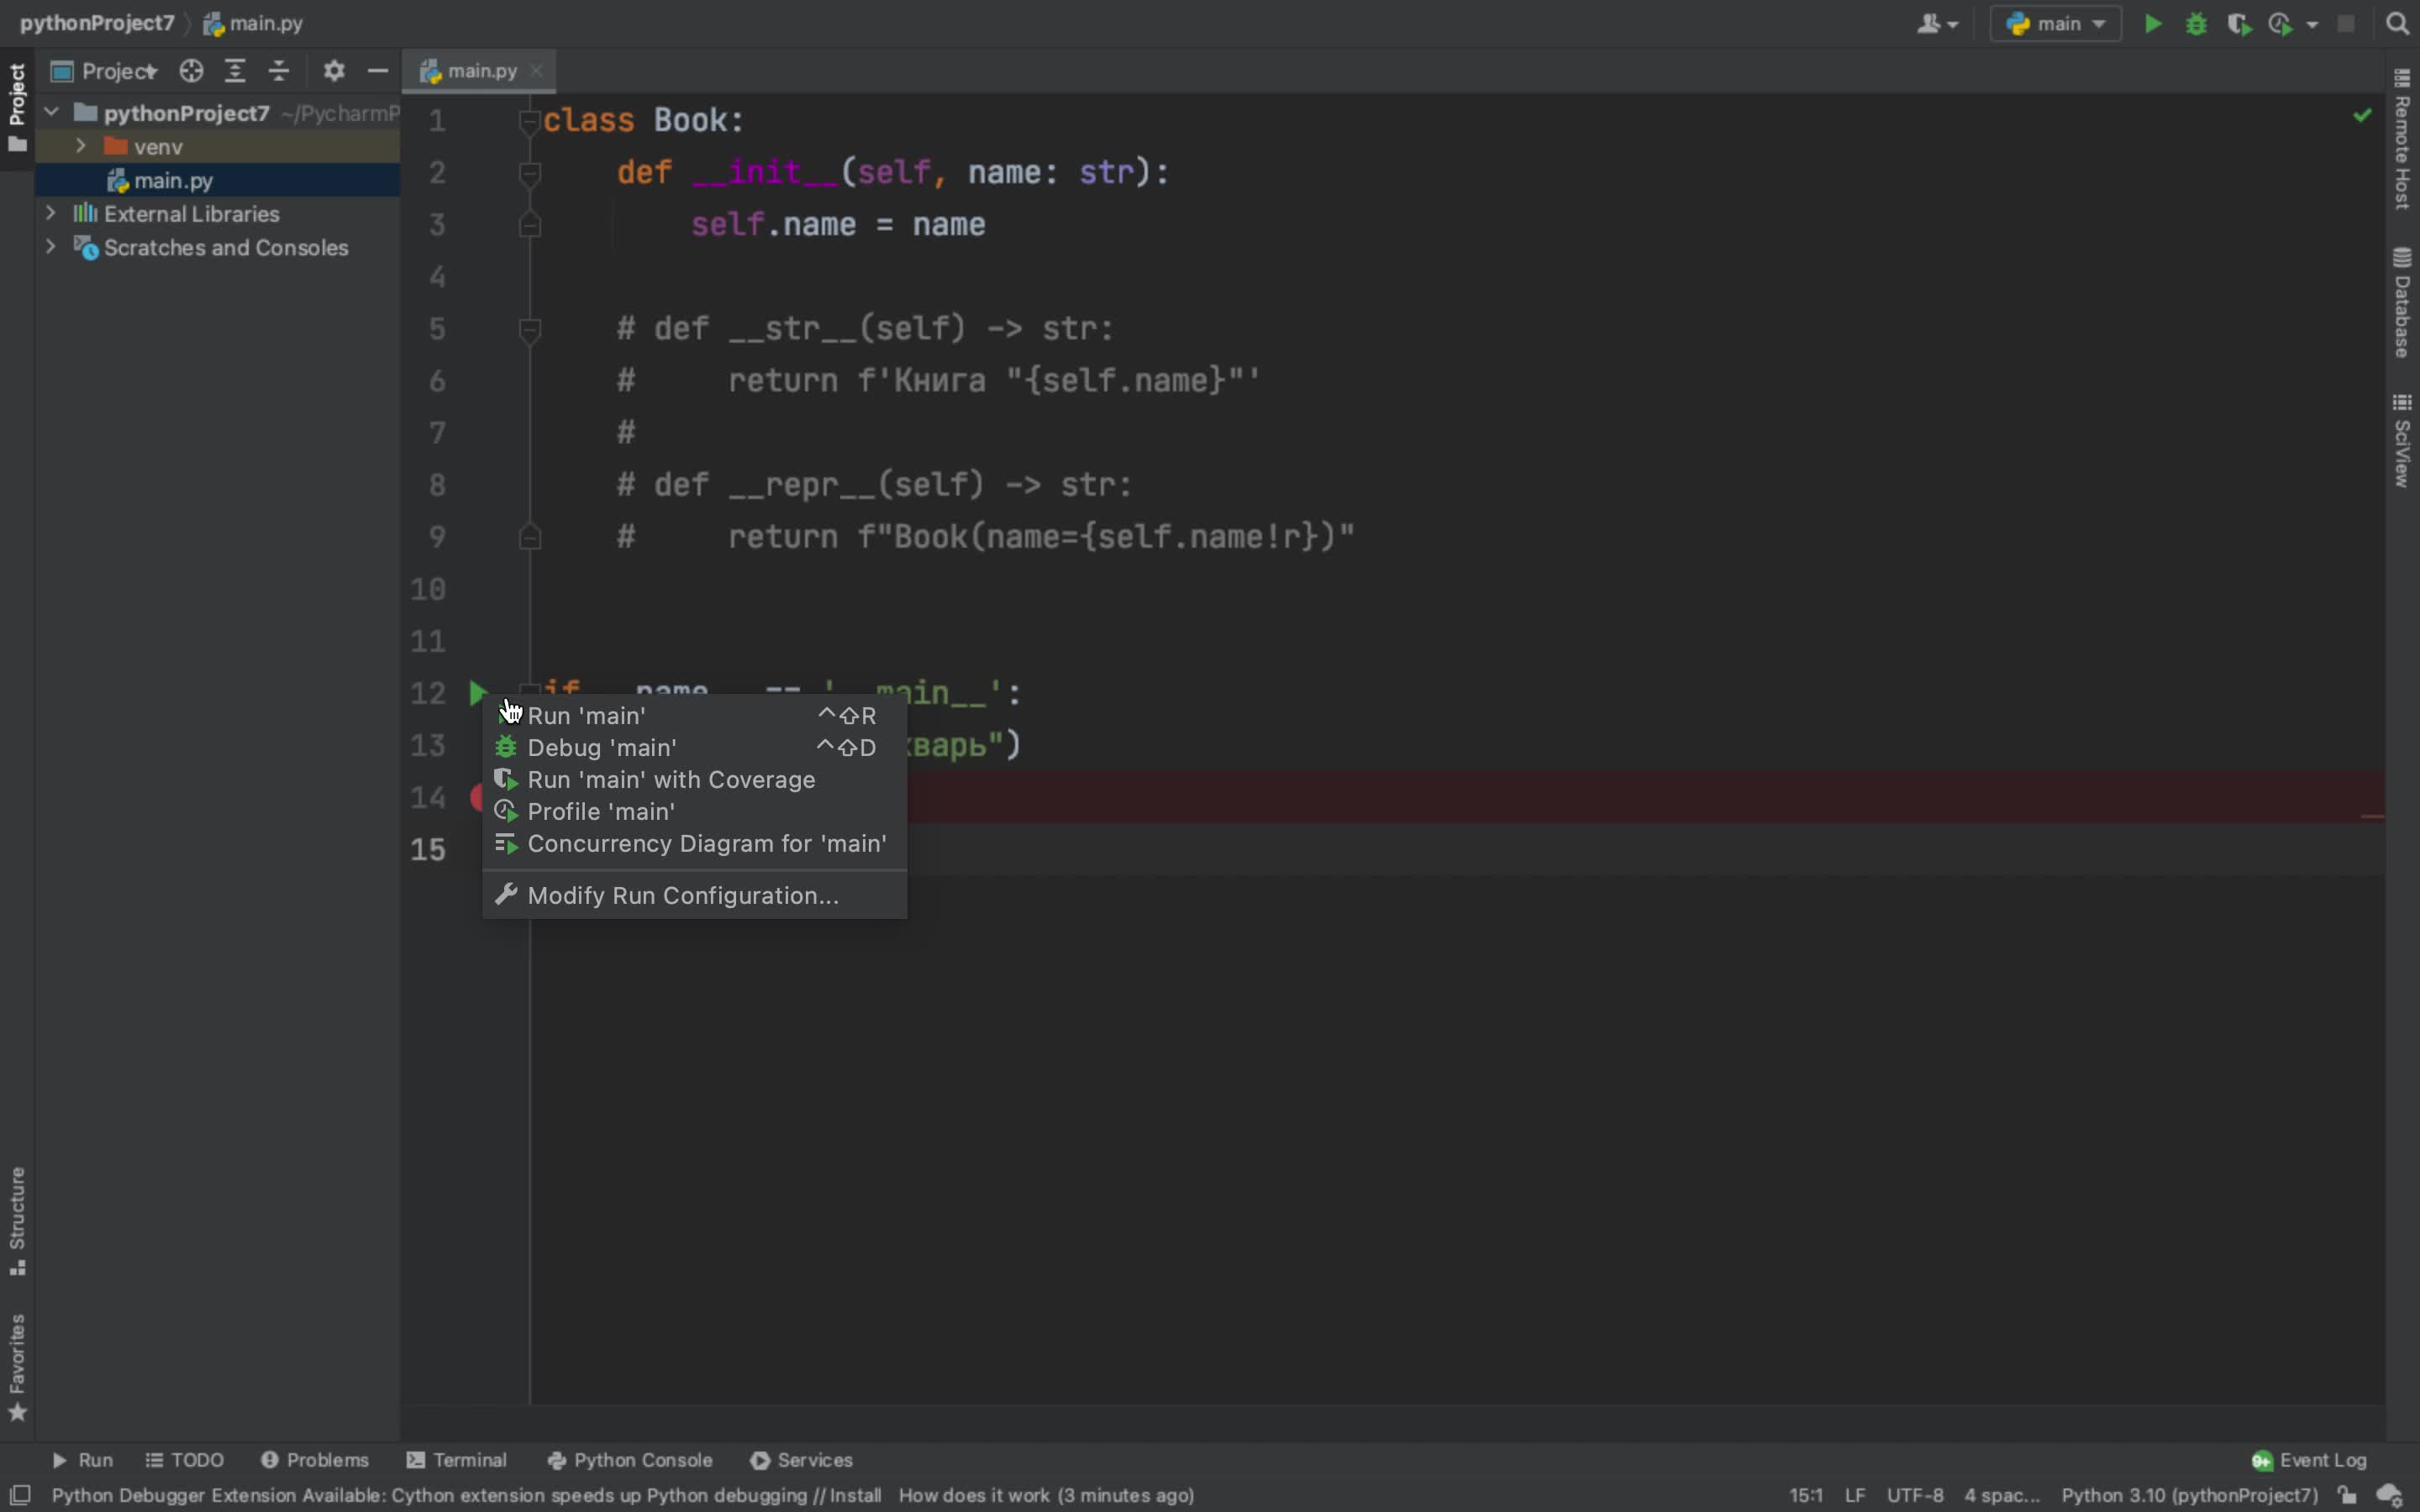
Task: Open the main run configuration dropdown
Action: 2056,24
